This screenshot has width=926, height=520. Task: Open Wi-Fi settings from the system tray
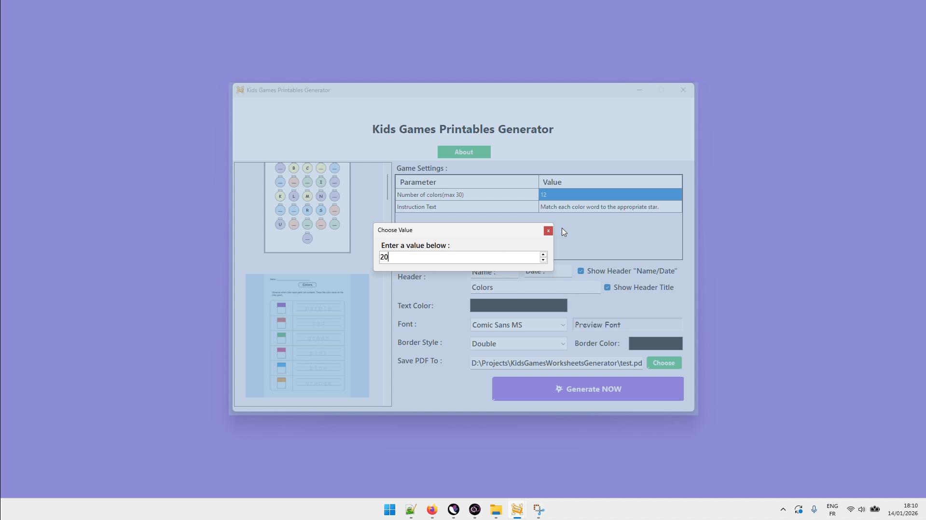coord(851,509)
